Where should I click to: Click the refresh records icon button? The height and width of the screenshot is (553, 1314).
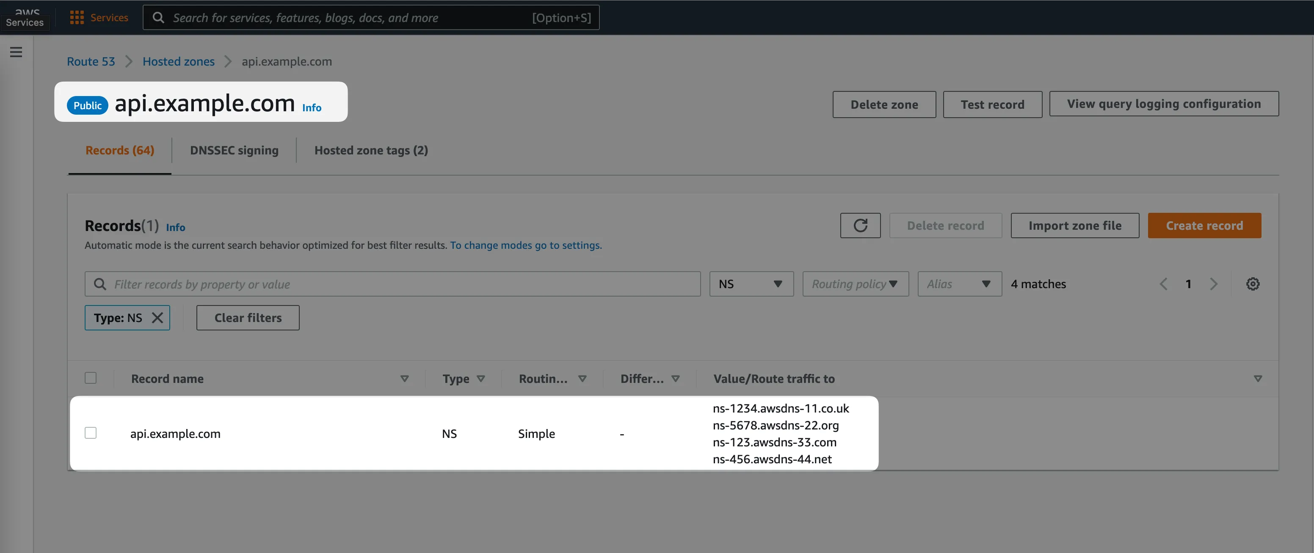860,225
